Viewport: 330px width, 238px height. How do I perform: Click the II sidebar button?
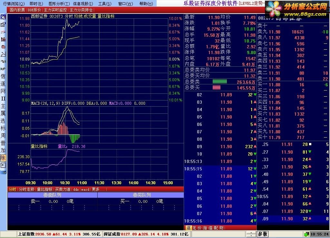[3, 99]
